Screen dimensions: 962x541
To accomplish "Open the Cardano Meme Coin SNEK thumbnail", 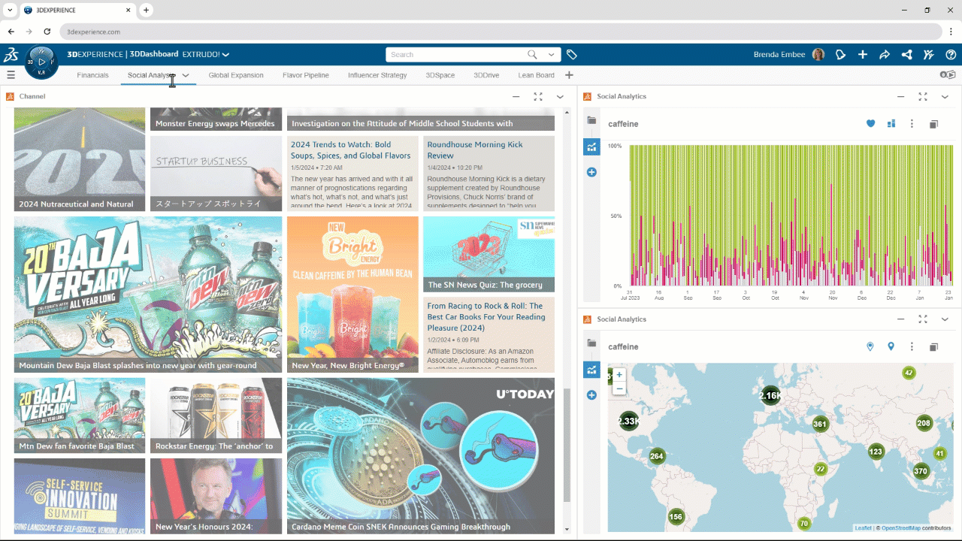I will click(x=421, y=456).
